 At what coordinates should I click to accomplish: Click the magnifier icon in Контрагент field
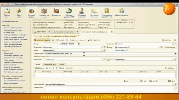175,44
